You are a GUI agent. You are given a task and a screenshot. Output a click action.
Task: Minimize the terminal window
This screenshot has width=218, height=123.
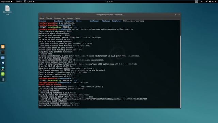[x=172, y=15]
